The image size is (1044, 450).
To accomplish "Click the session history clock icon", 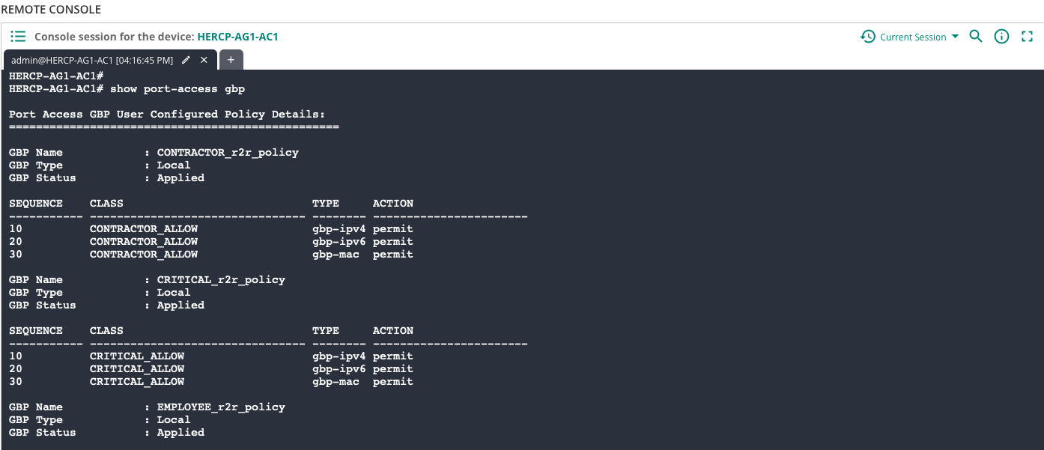I will (x=868, y=37).
